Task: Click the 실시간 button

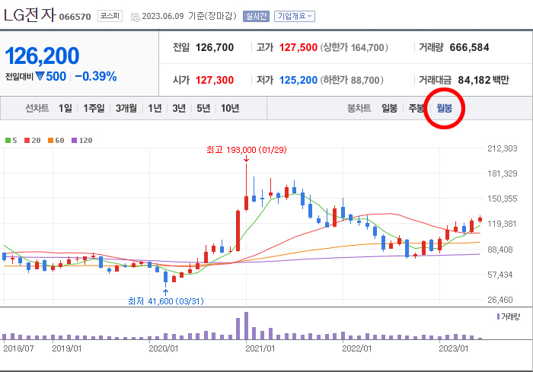Action: pos(256,16)
